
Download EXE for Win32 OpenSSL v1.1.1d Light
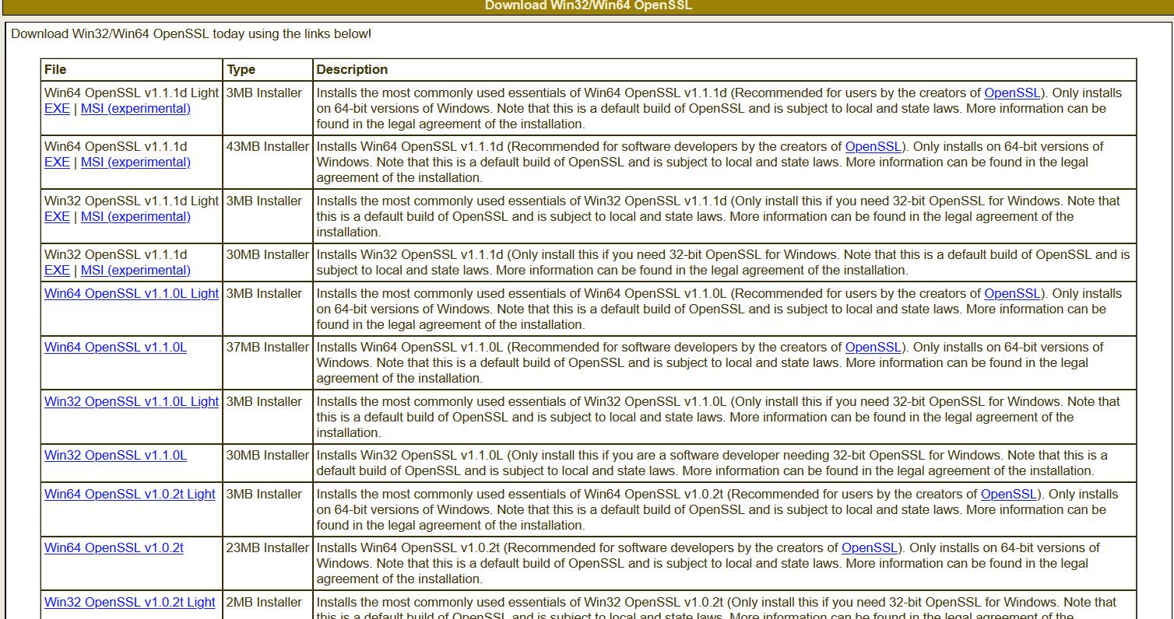(57, 217)
